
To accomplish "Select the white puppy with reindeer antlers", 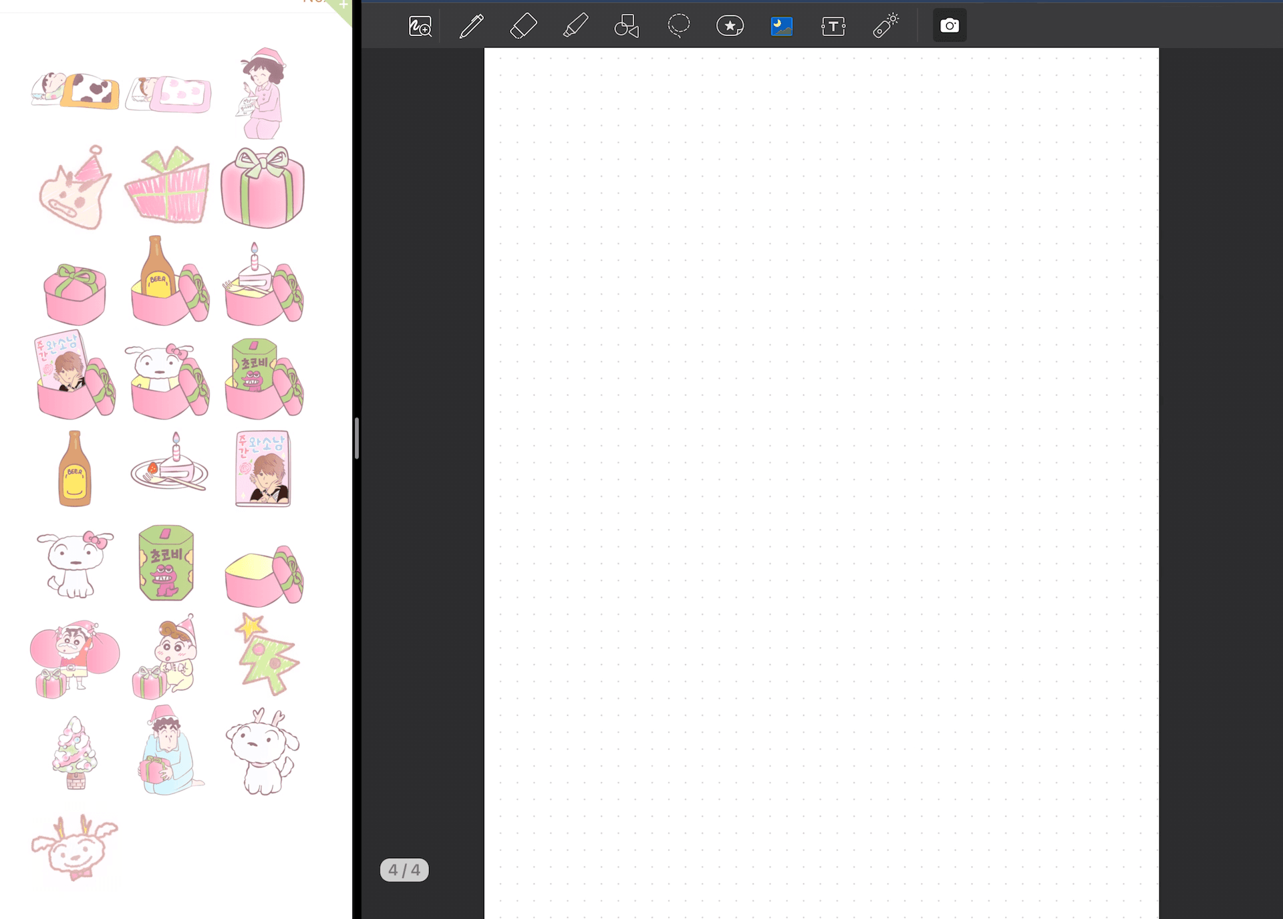I will coord(263,751).
